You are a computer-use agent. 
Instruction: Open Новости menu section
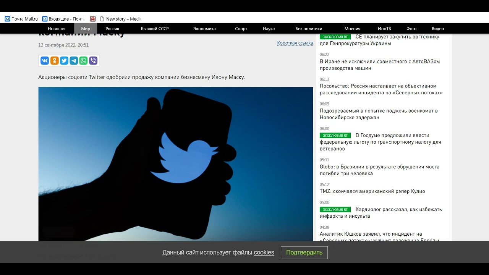56,29
